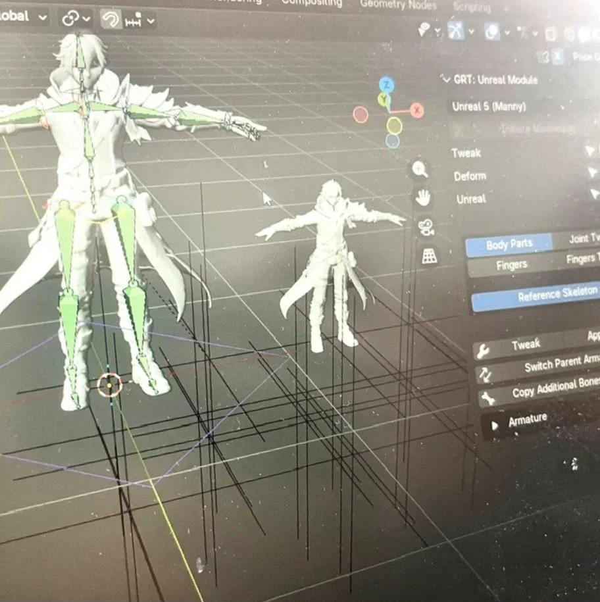The width and height of the screenshot is (600, 602).
Task: Open the gizmo options dropdown arrow
Action: pyautogui.click(x=472, y=32)
